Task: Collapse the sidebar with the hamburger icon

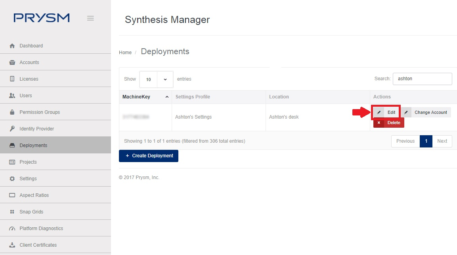Action: coord(90,18)
